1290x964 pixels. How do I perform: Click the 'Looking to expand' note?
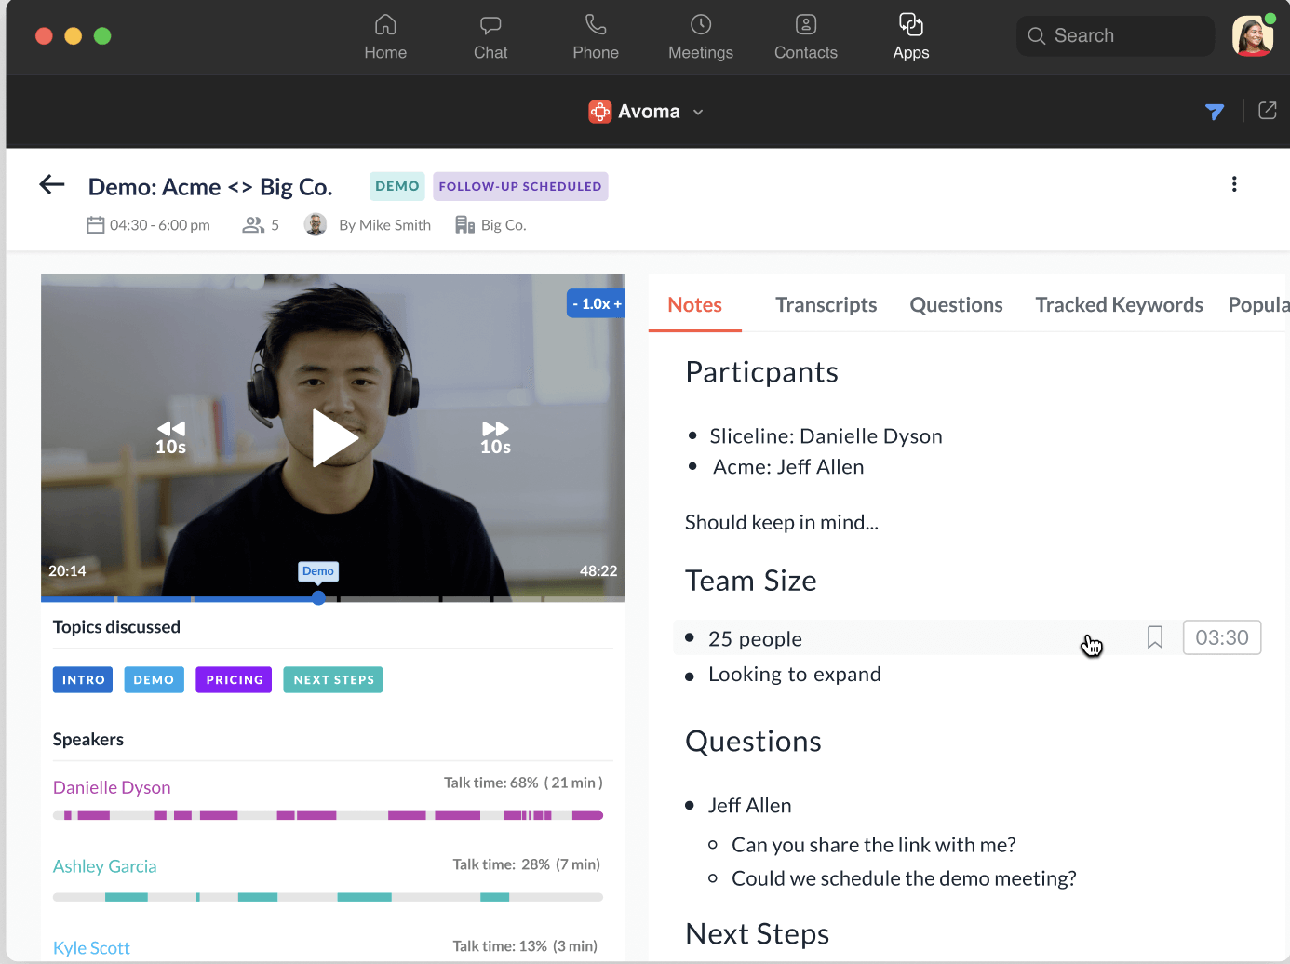(795, 675)
